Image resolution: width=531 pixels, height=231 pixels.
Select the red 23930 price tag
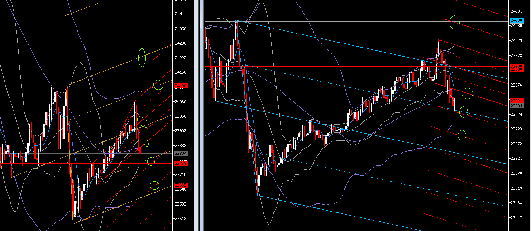(517, 69)
